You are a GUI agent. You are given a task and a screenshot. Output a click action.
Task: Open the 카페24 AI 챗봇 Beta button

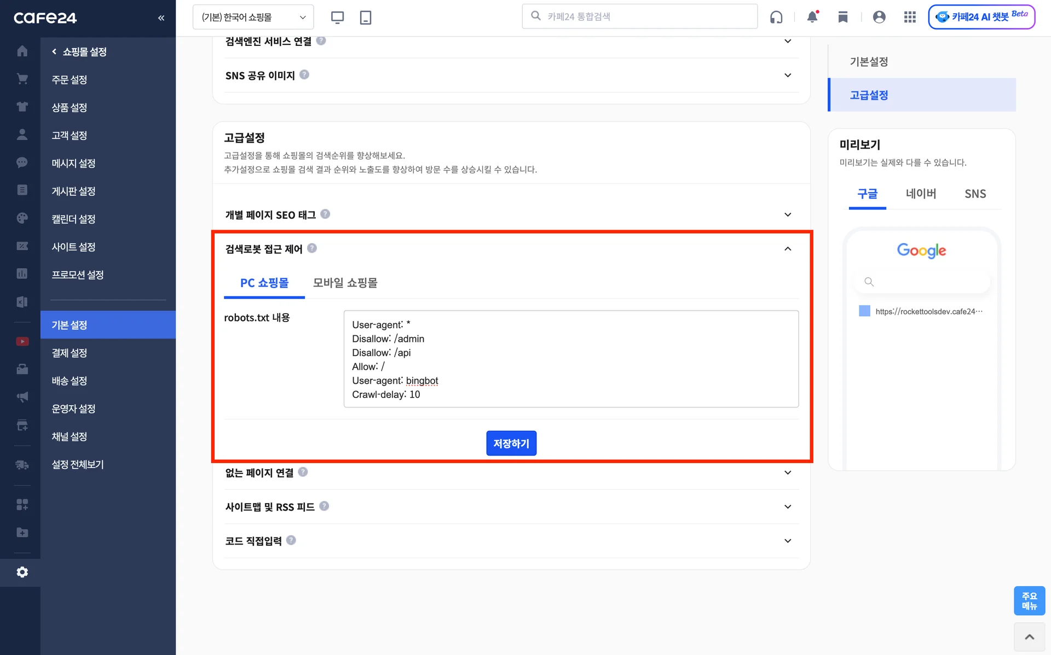click(x=981, y=17)
